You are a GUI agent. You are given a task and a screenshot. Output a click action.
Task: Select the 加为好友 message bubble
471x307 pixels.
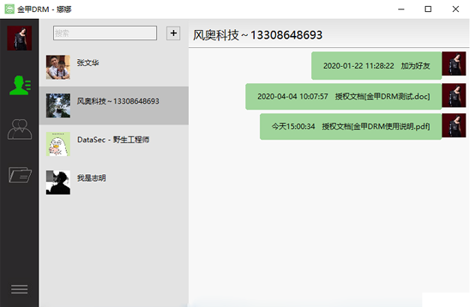tap(376, 65)
